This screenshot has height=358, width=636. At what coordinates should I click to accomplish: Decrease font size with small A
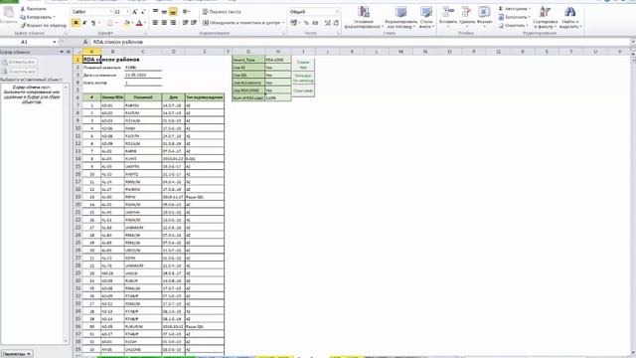143,12
